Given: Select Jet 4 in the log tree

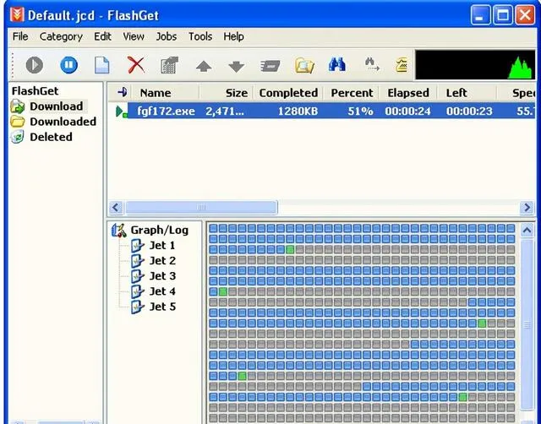Looking at the screenshot, I should point(162,291).
